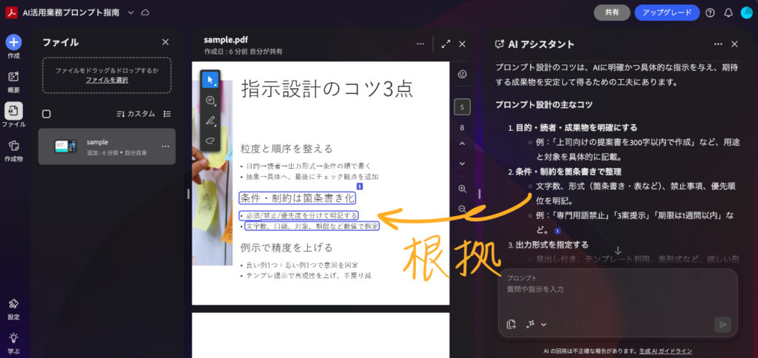Click the AI answer heading プロンプト設計の主なコツ

click(544, 104)
